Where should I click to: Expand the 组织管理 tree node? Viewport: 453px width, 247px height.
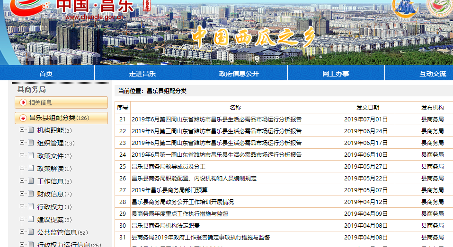point(22,143)
